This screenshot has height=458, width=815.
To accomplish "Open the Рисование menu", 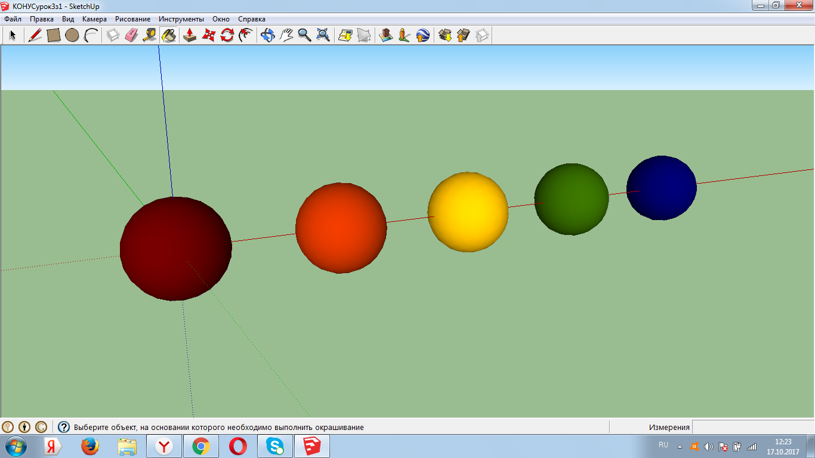I will click(x=132, y=19).
